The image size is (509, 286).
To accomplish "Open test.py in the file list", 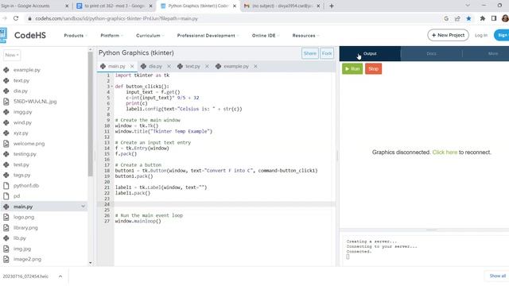I will 21,164.
